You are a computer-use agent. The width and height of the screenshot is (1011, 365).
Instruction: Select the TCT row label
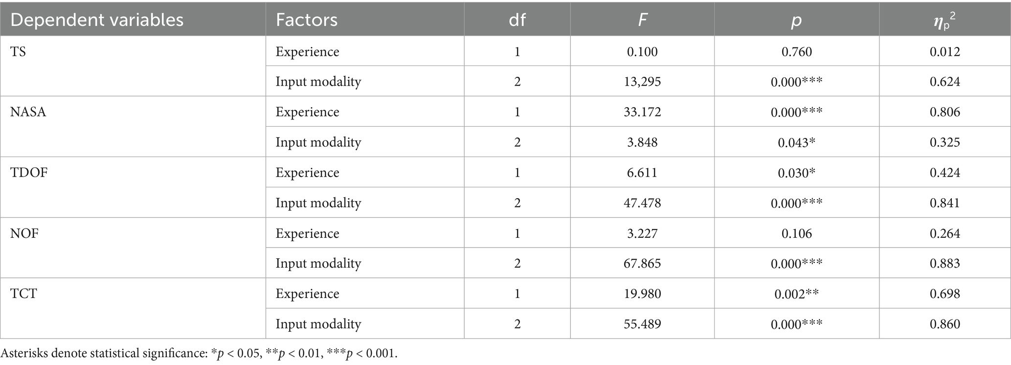(23, 294)
